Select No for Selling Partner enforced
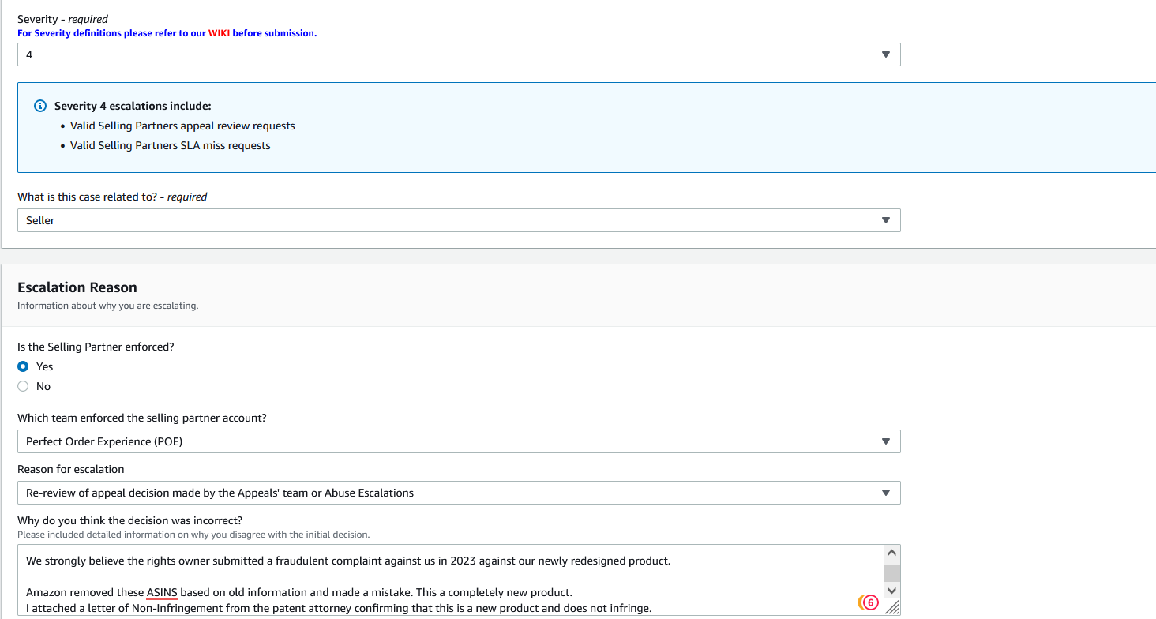1156x619 pixels. pos(23,386)
